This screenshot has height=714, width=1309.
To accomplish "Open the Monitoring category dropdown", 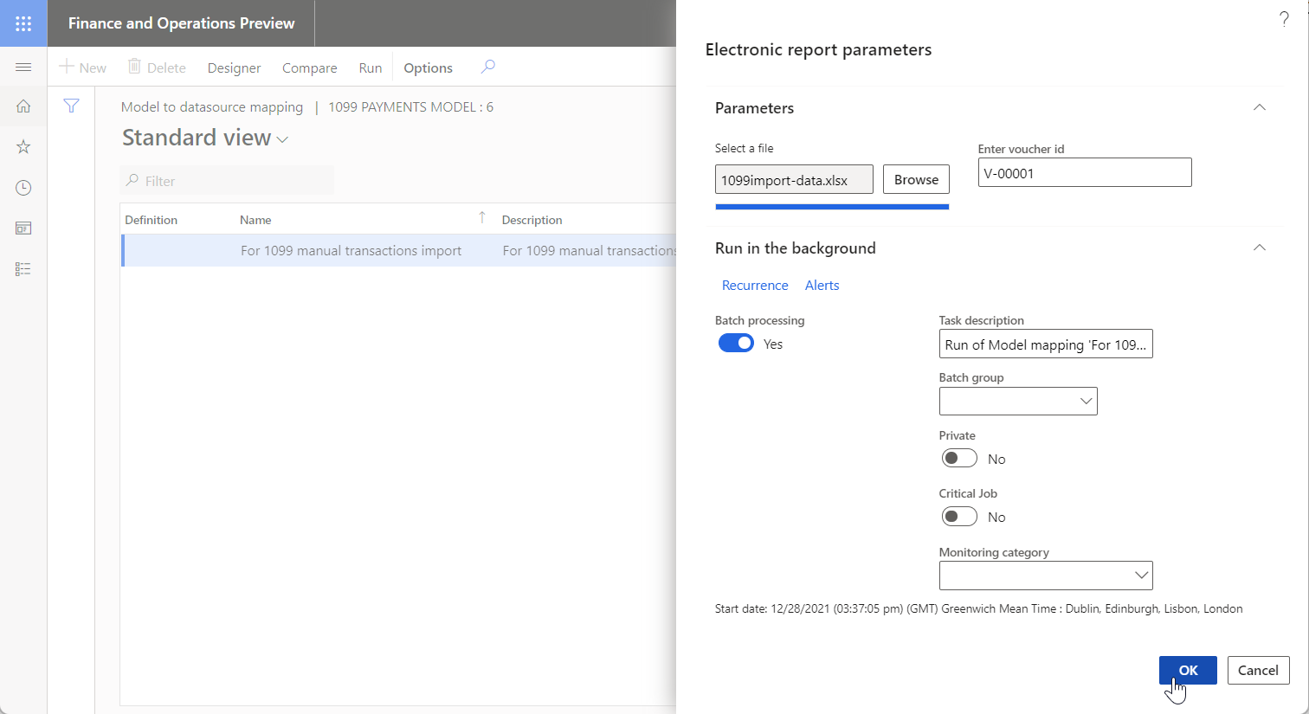I will click(x=1141, y=576).
